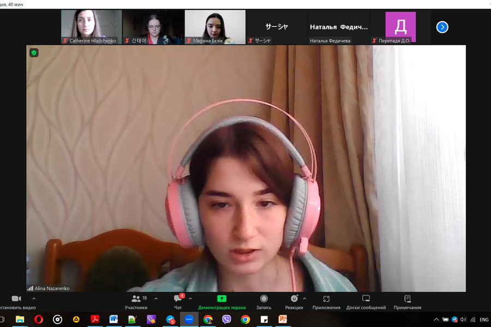Image resolution: width=491 pixels, height=327 pixels.
Task: Open Adobe Acrobat Reader from taskbar
Action: [x=95, y=319]
